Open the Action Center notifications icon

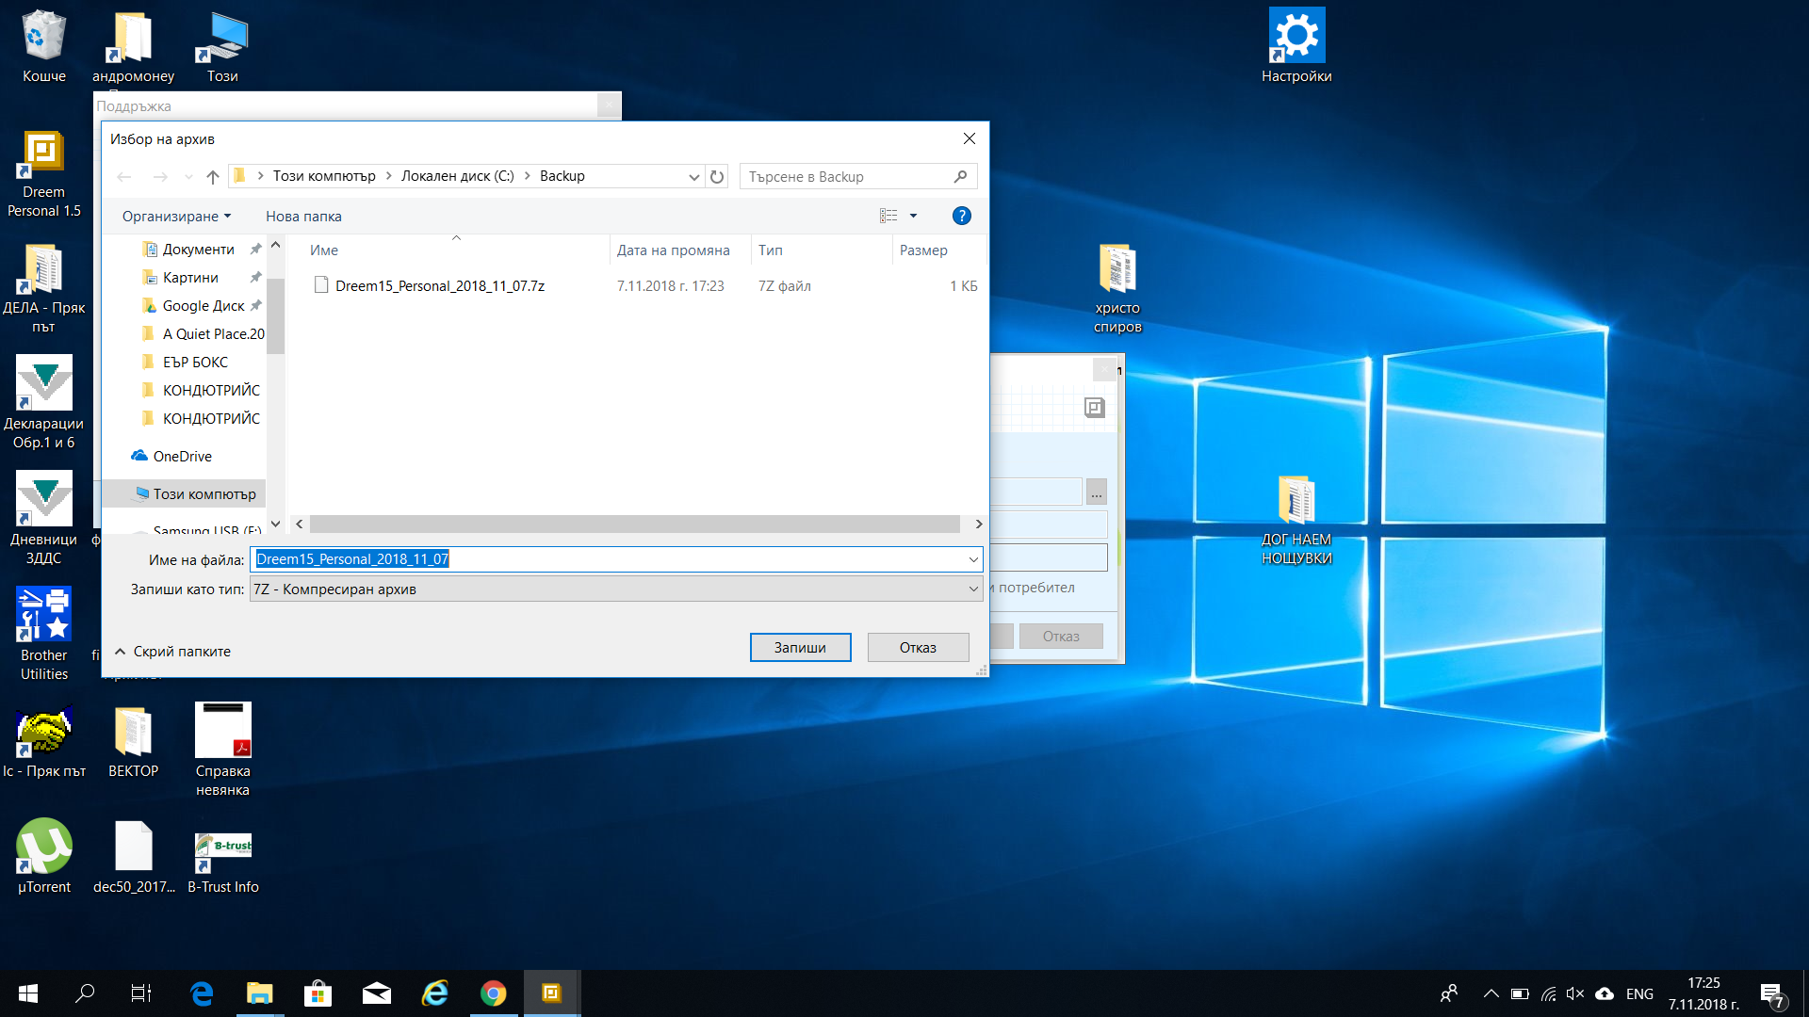[1772, 995]
